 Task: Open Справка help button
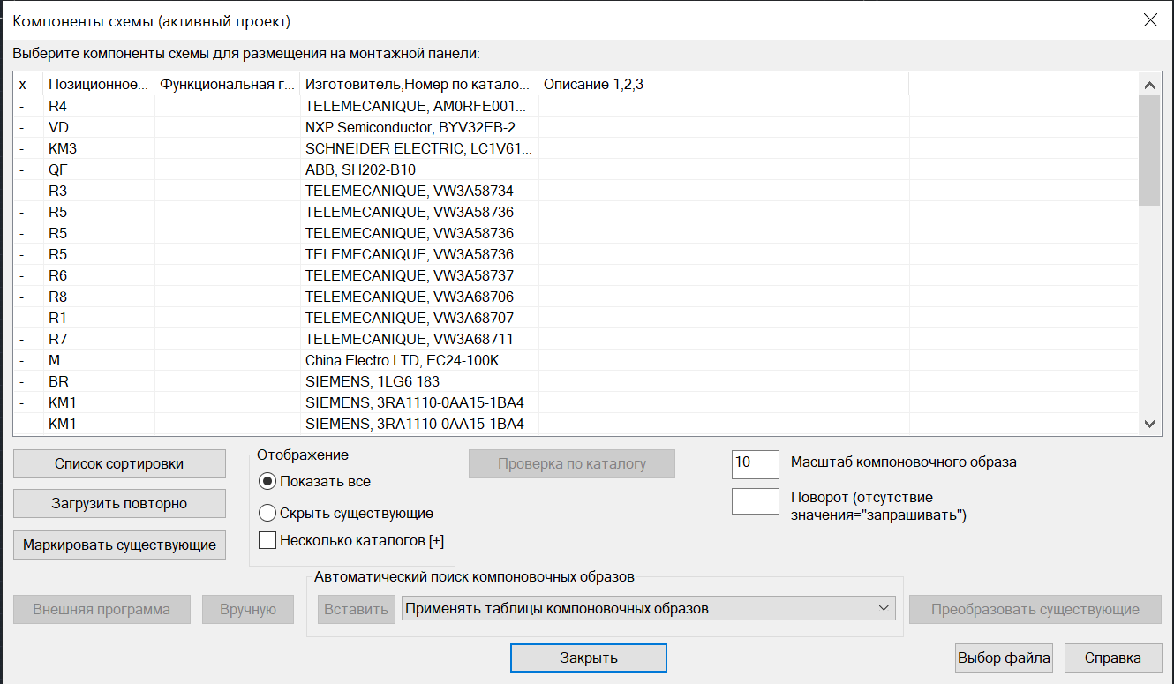(1112, 658)
